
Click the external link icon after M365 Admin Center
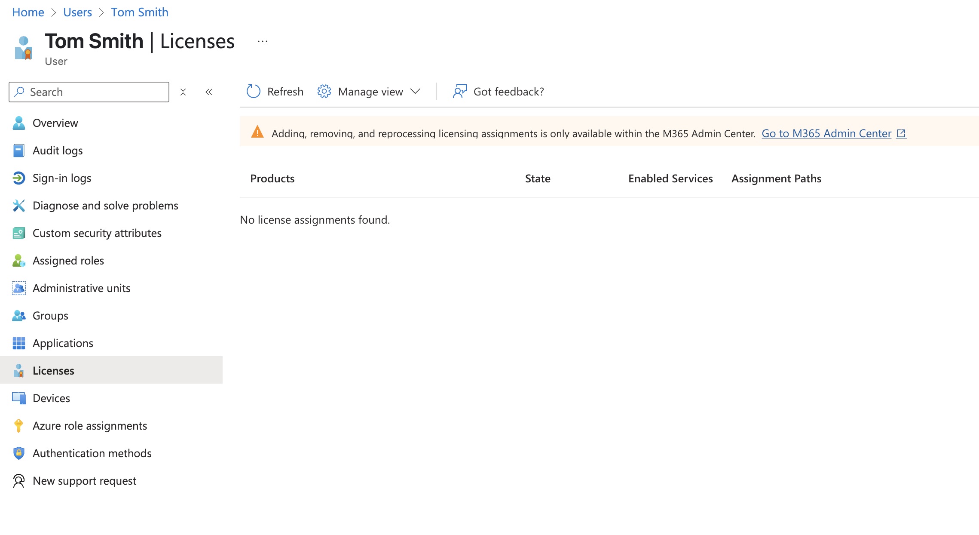coord(901,134)
